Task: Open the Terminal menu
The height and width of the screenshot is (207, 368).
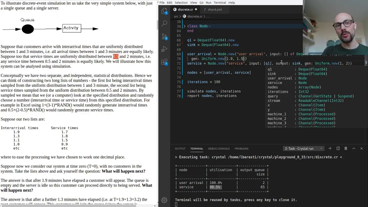Action: [x=220, y=3]
